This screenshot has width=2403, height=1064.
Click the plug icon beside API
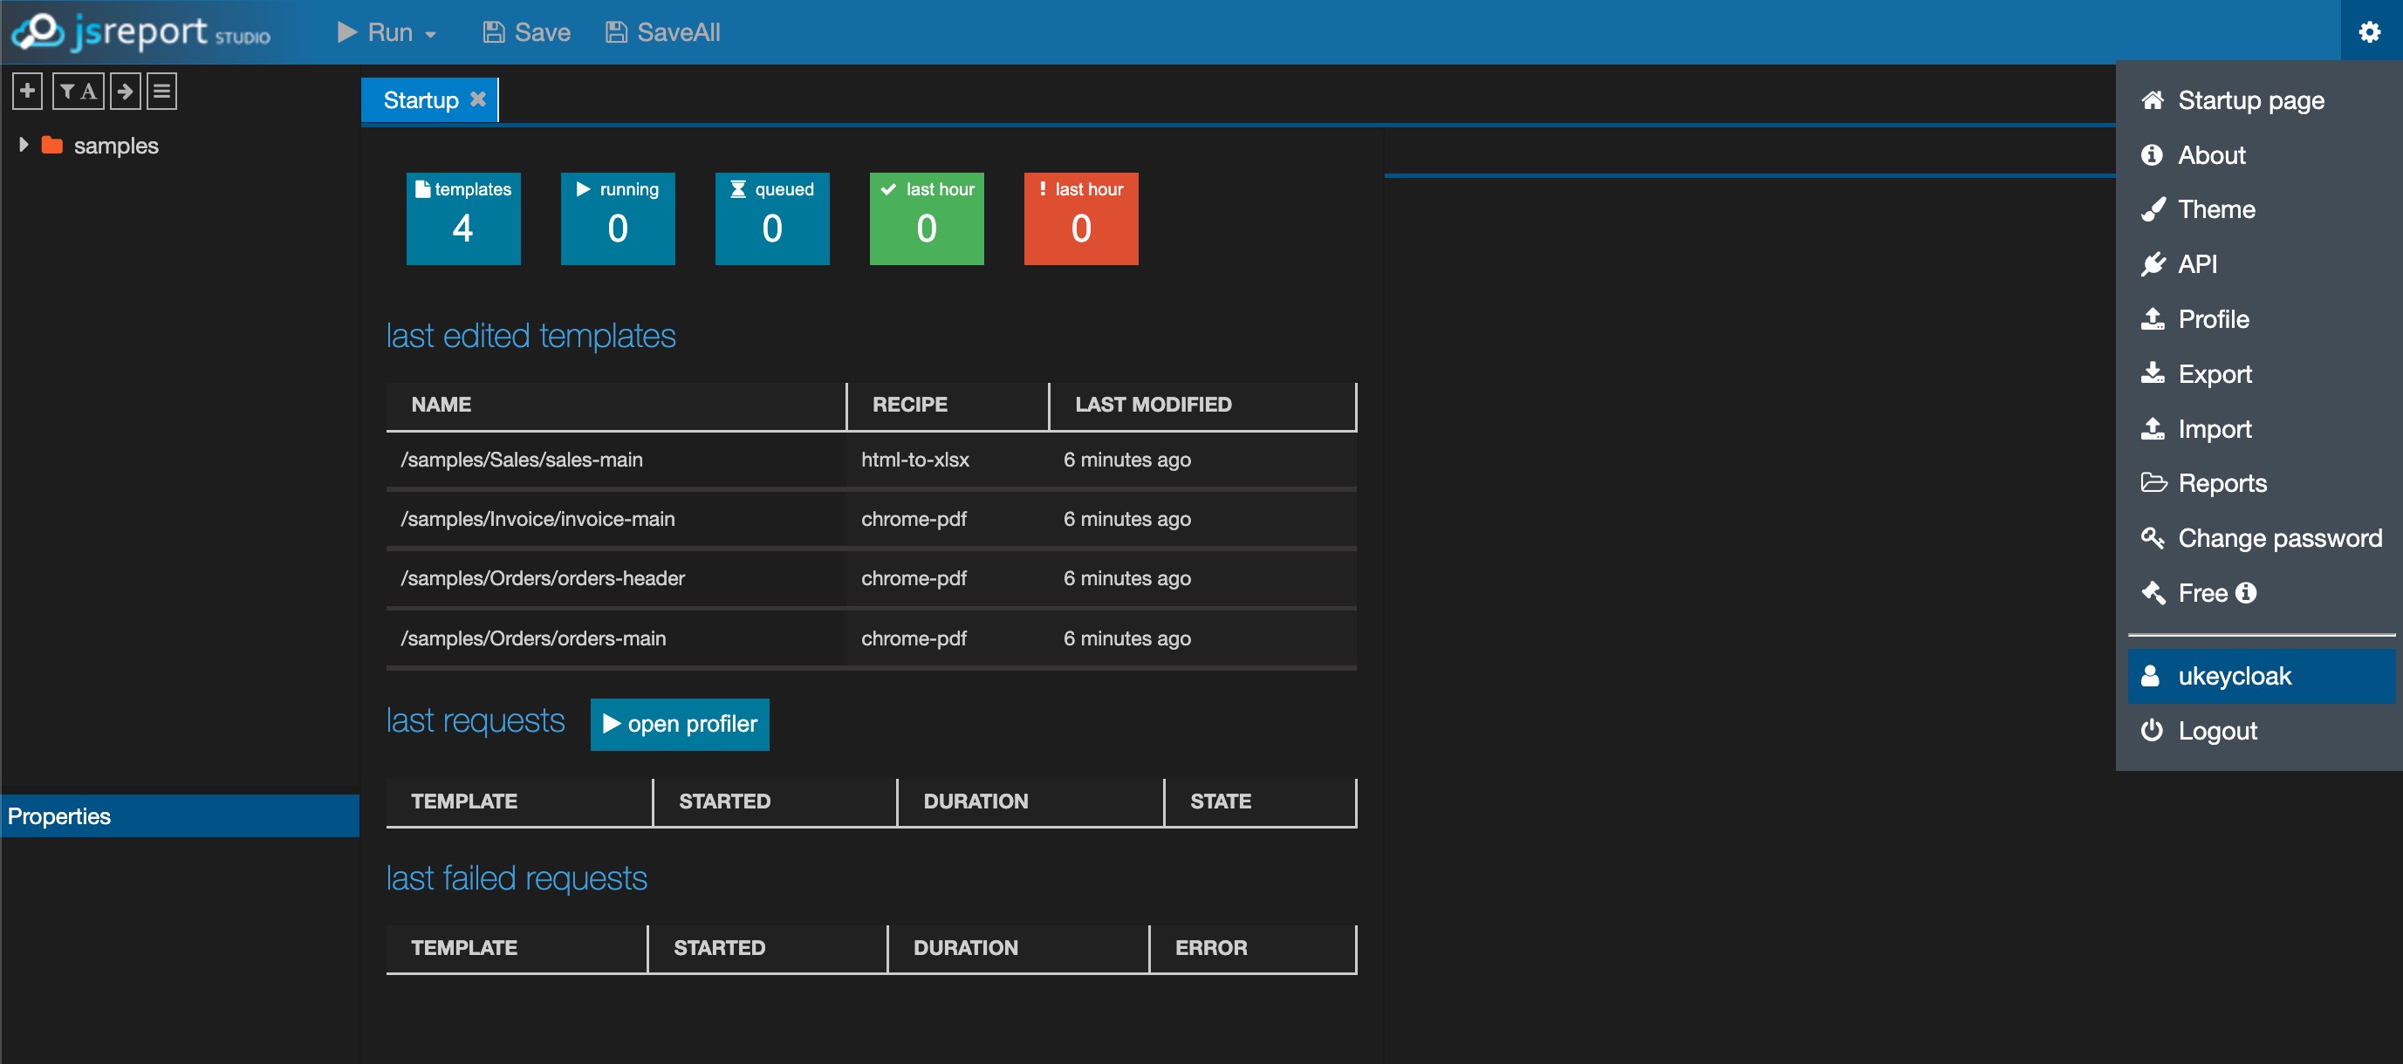click(2152, 264)
